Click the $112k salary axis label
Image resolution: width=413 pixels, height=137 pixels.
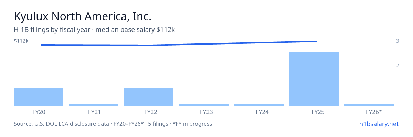(21, 41)
